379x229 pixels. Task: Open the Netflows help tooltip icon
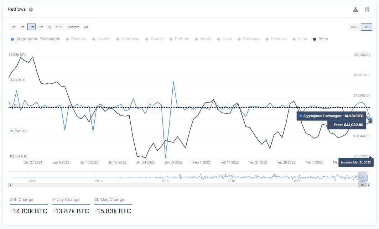click(x=31, y=10)
